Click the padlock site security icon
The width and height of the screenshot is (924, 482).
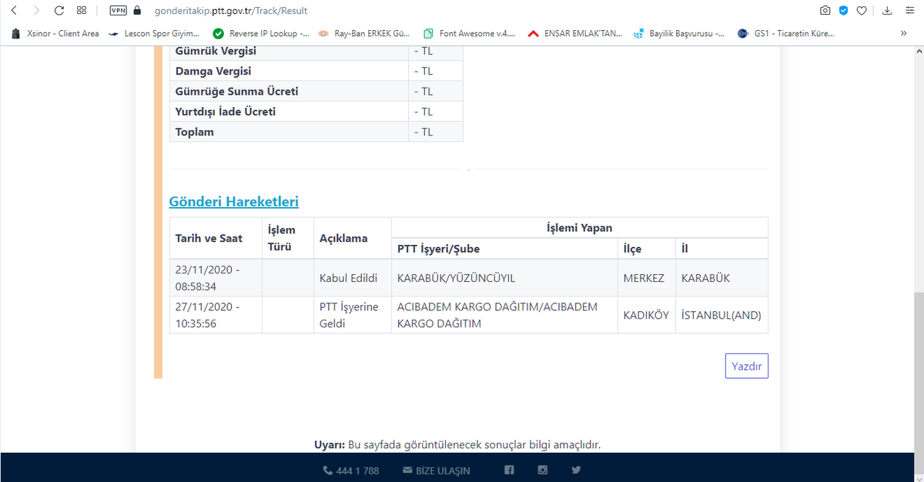click(x=138, y=11)
